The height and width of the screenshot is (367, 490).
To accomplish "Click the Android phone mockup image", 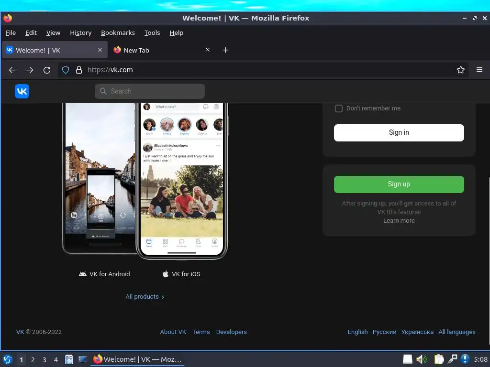I will 100,179.
